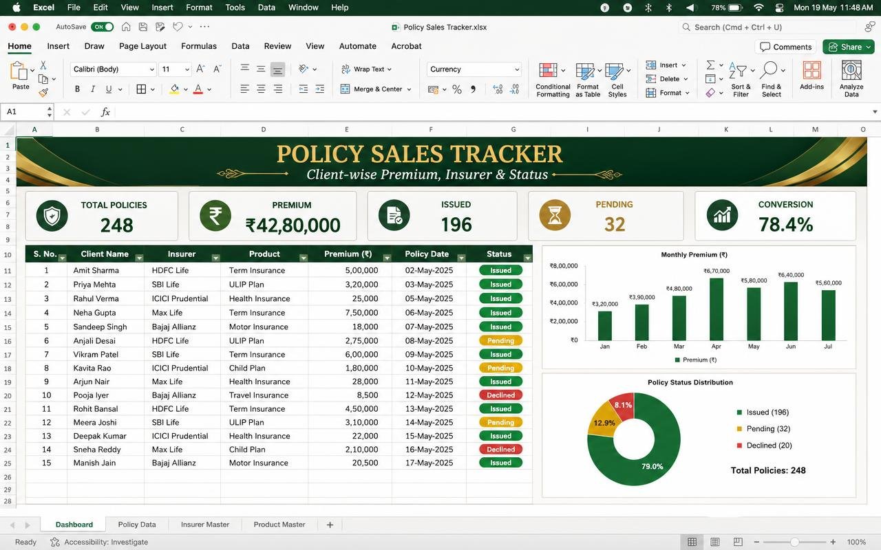Click the Increase Font Size icon
This screenshot has width=881, height=550.
(x=200, y=69)
